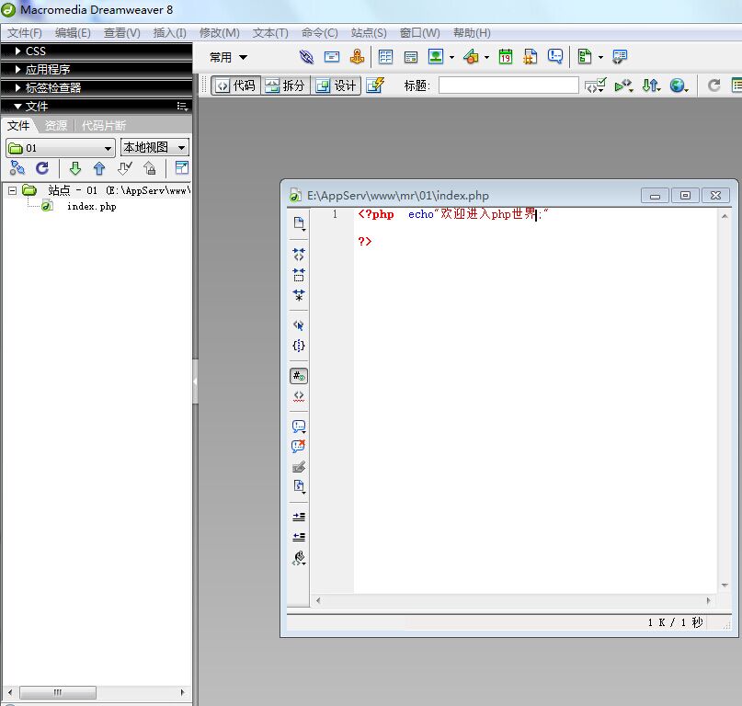Click the Tag Chooser icon
The width and height of the screenshot is (742, 706).
620,57
